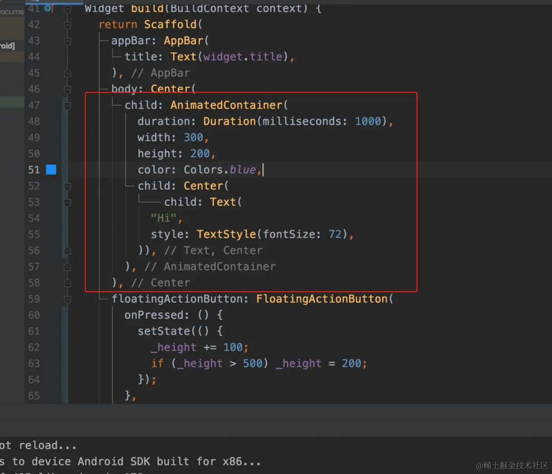Click 'Text(' constructor on line 53
This screenshot has height=474, width=552.
tap(226, 202)
